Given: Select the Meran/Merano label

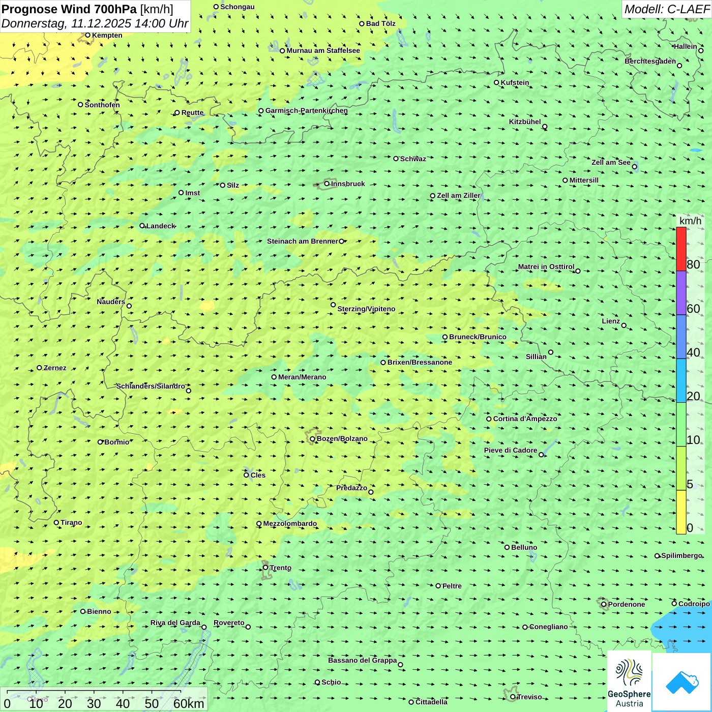Looking at the screenshot, I should point(302,377).
